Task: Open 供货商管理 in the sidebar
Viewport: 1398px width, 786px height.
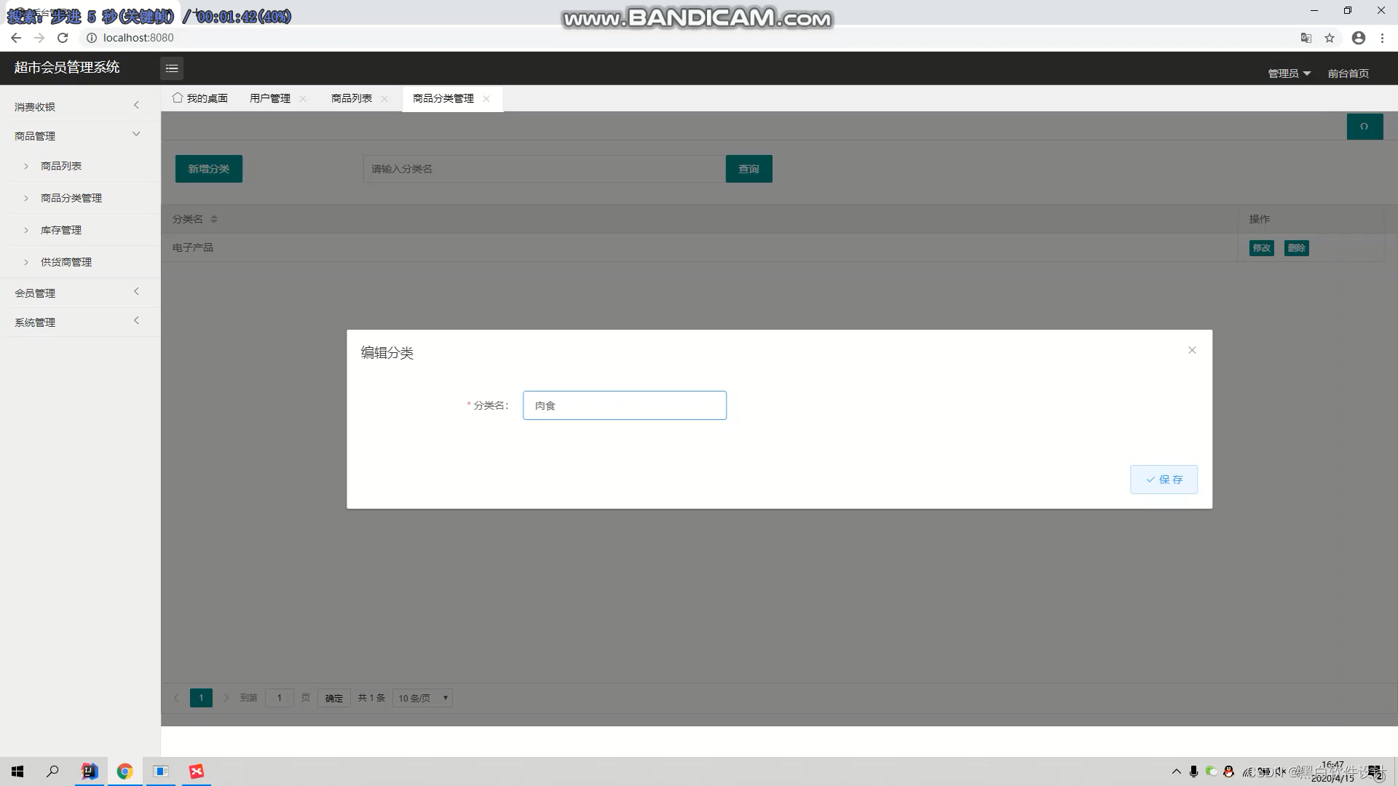Action: tap(80, 262)
